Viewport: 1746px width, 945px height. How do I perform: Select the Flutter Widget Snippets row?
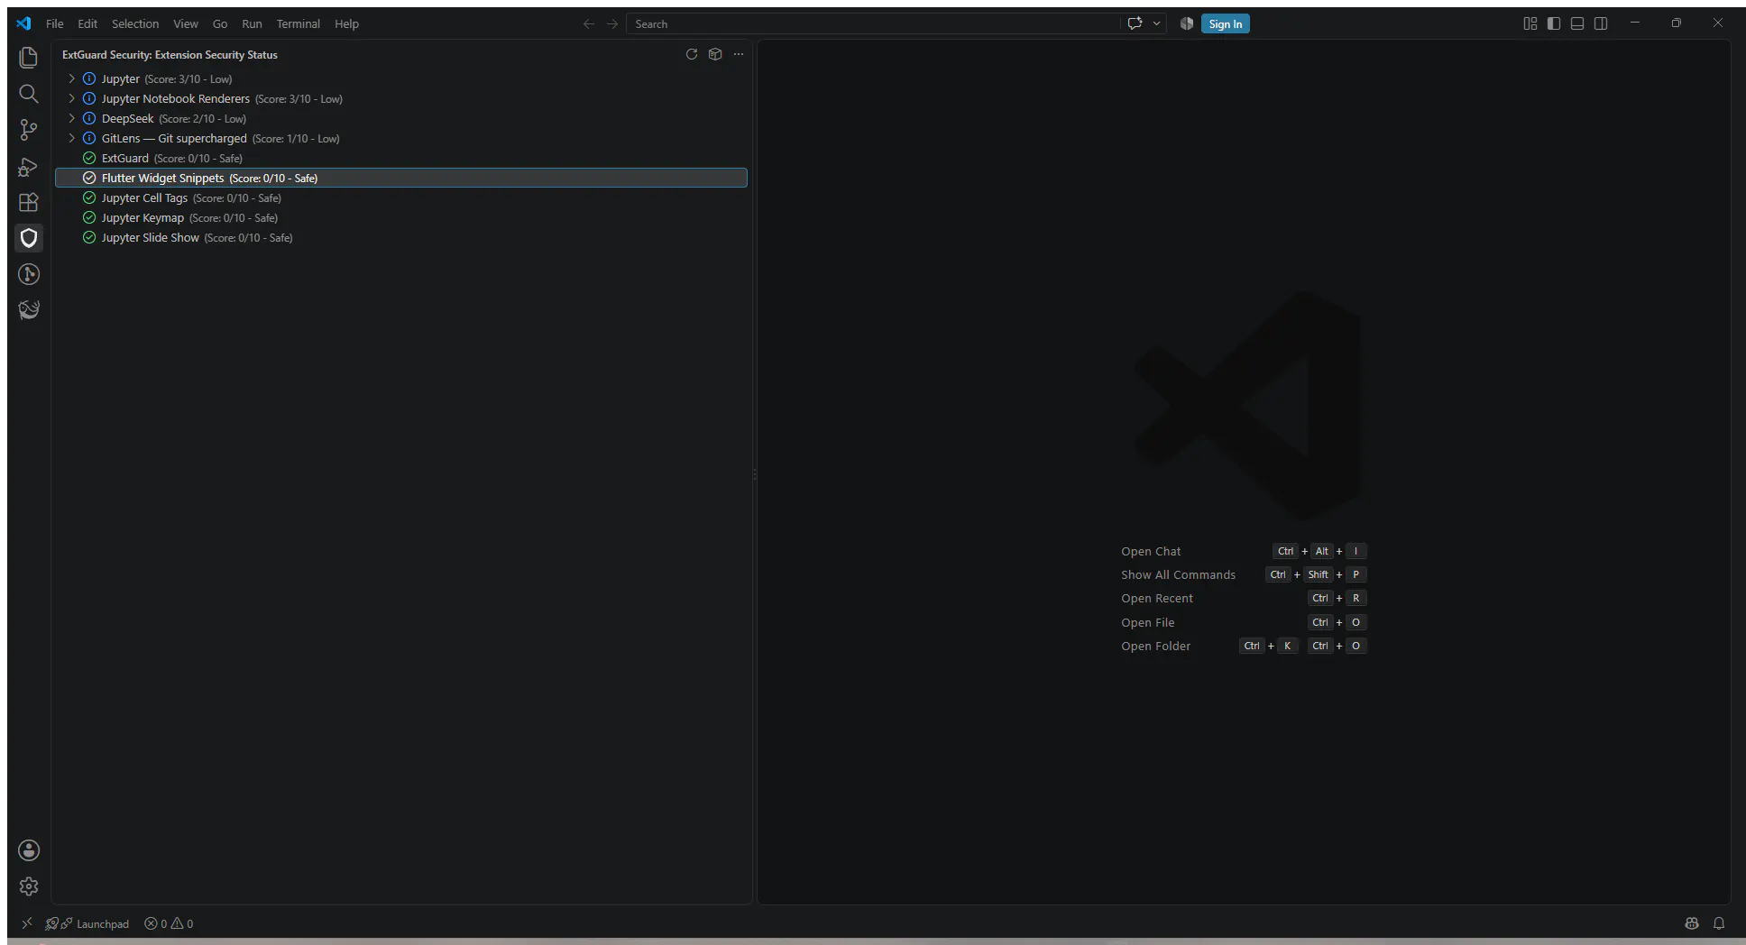click(401, 179)
